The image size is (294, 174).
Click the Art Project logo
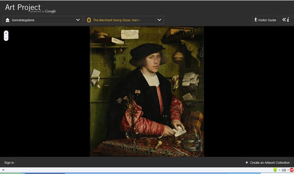click(x=30, y=8)
